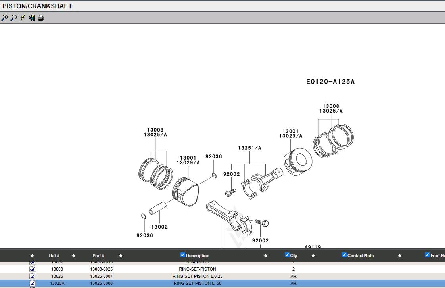Screen dimensions: 445x288
Task: Click the fit-to-window diagram icon
Action: pyautogui.click(x=32, y=18)
